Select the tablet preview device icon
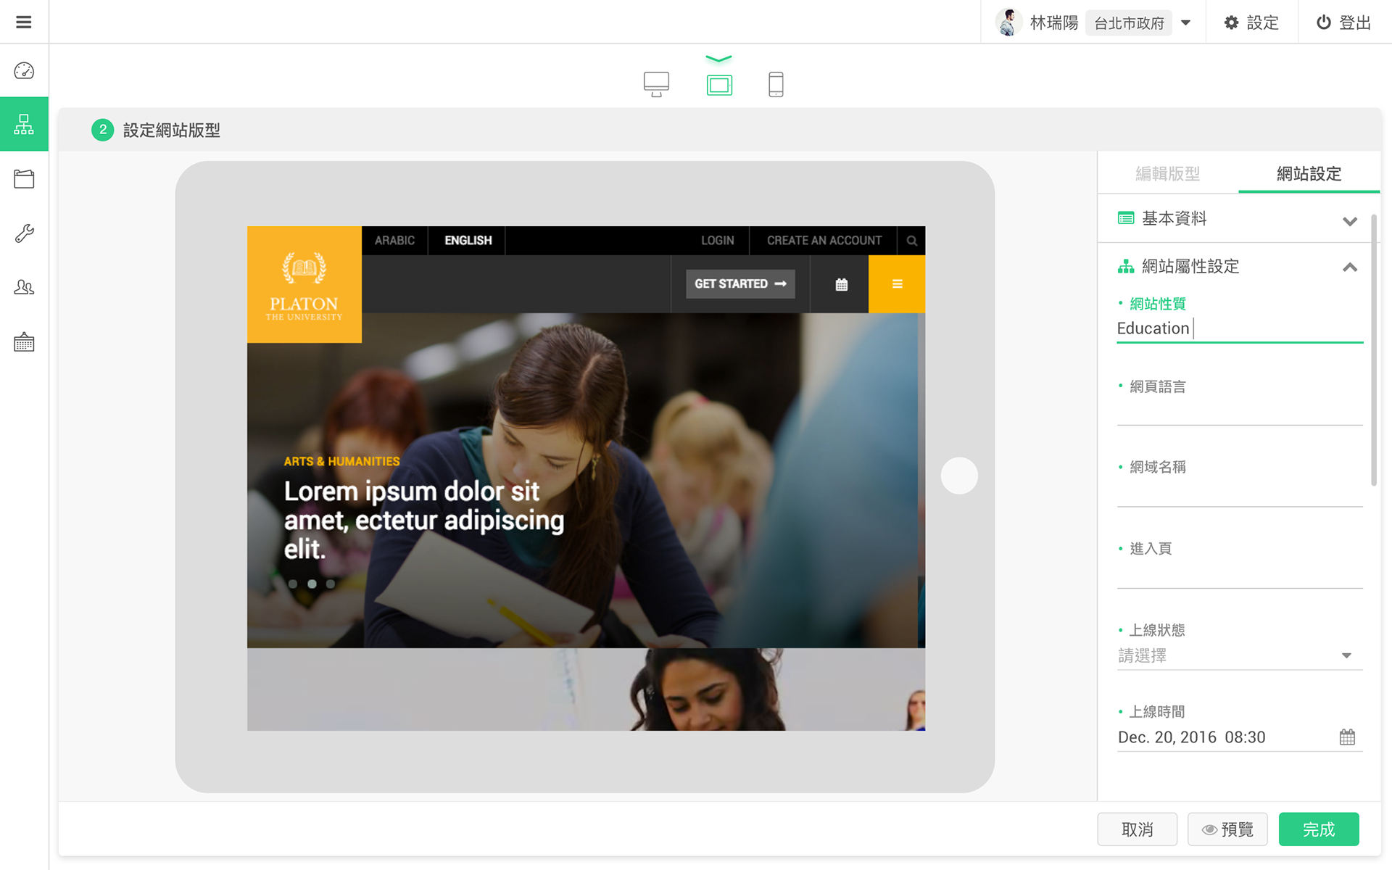1392x870 pixels. 719,85
